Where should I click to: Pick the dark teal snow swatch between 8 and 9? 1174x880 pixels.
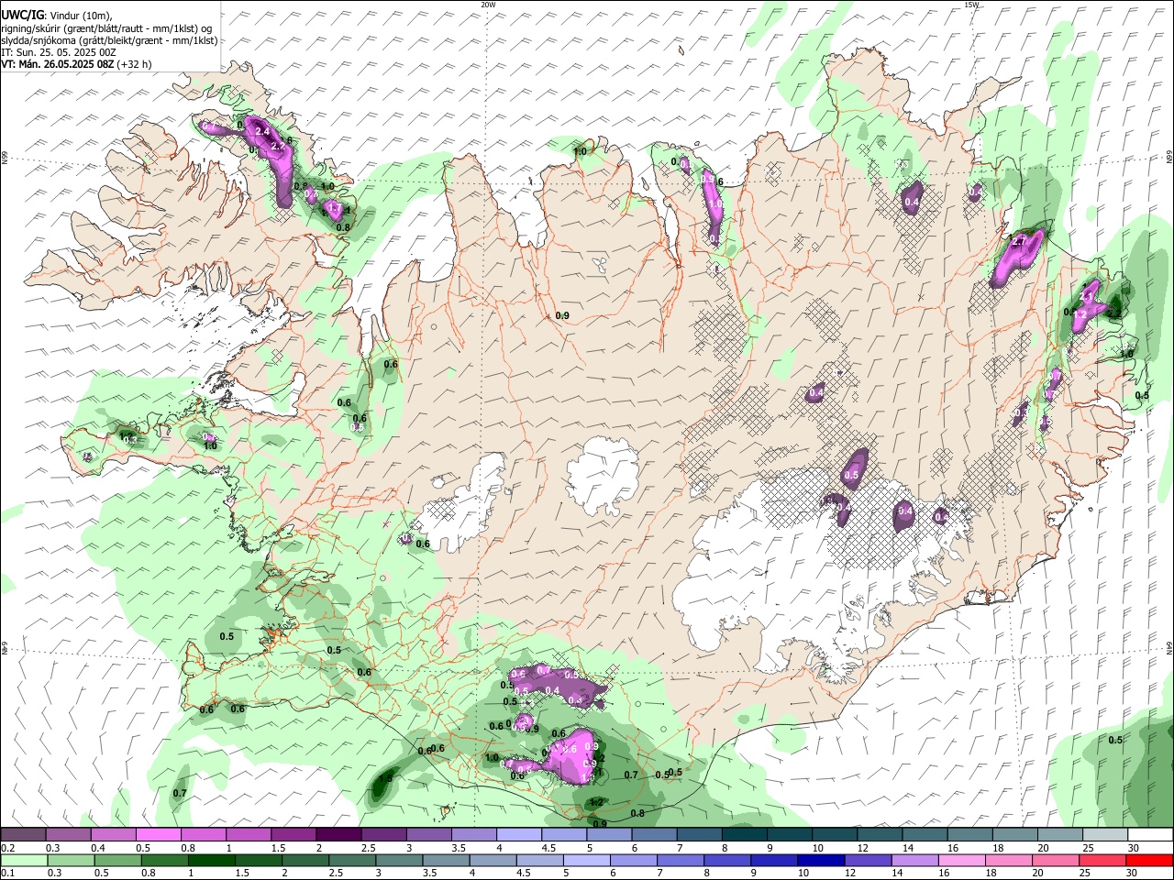click(745, 835)
